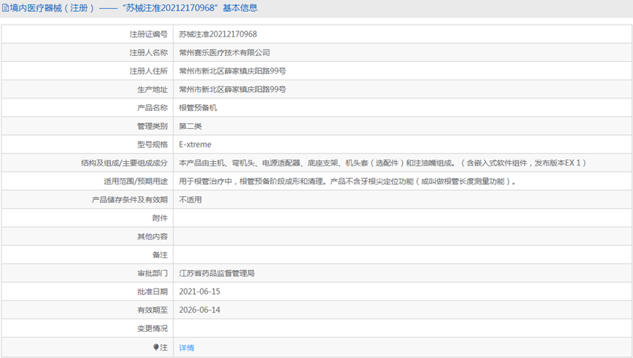
Task: Select product name 根管预备机
Action: click(198, 107)
